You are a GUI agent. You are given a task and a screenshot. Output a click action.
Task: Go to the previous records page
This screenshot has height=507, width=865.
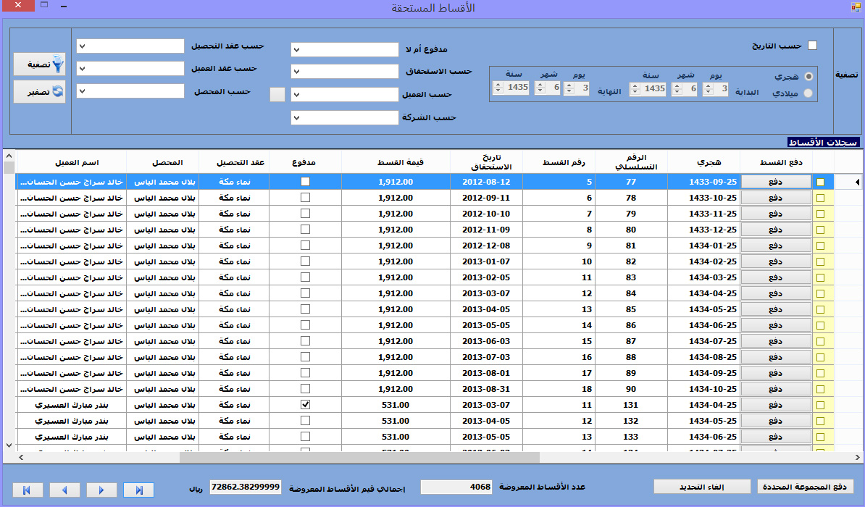[x=64, y=490]
